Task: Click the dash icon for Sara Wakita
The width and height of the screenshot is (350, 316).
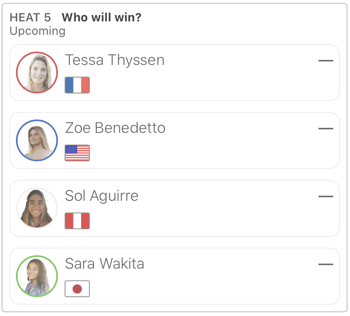Action: 326,264
